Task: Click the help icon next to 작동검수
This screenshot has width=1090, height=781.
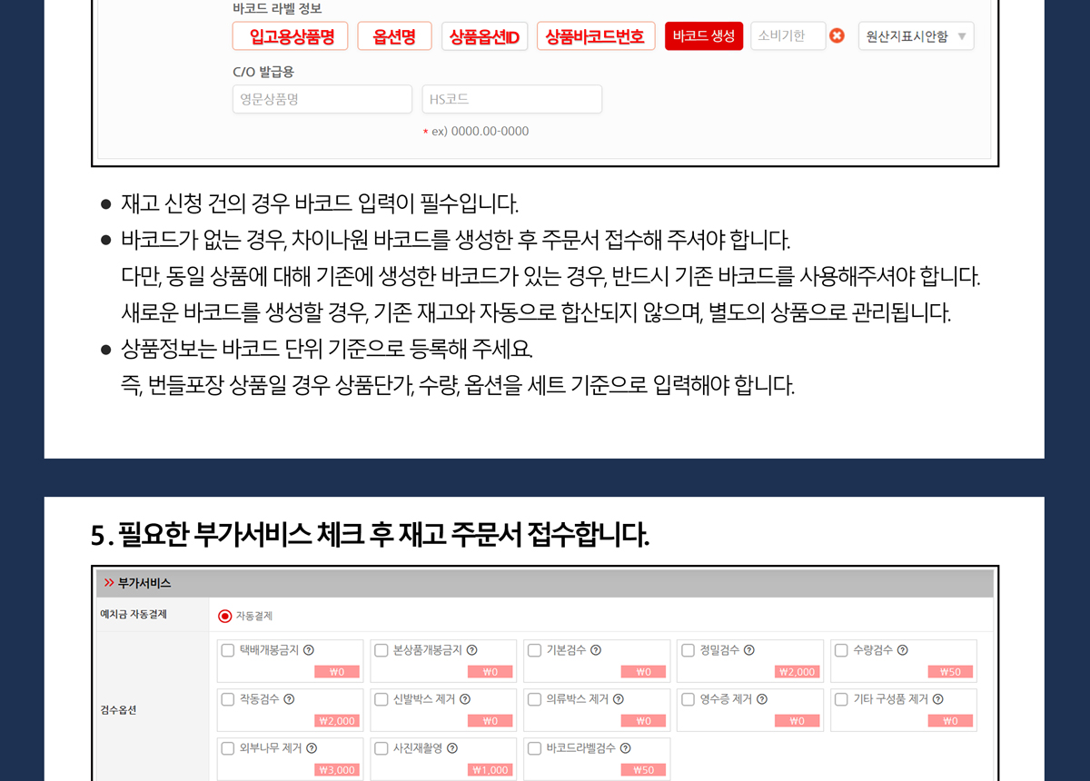Action: pos(289,699)
